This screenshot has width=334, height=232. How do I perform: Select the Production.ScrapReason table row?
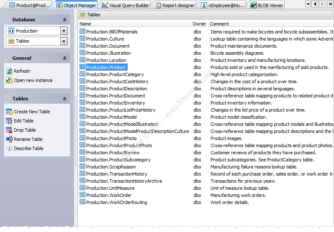pos(110,167)
